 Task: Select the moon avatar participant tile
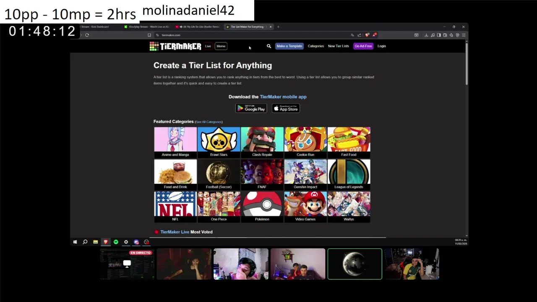click(355, 264)
